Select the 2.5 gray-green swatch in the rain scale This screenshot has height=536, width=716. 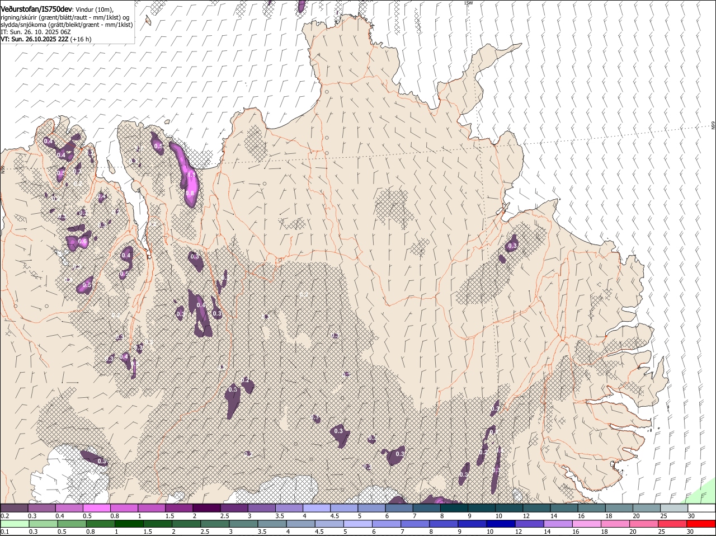[214, 524]
